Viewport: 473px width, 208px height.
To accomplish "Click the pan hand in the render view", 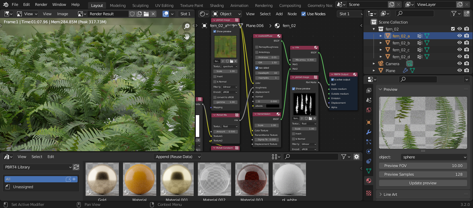I will click(187, 36).
